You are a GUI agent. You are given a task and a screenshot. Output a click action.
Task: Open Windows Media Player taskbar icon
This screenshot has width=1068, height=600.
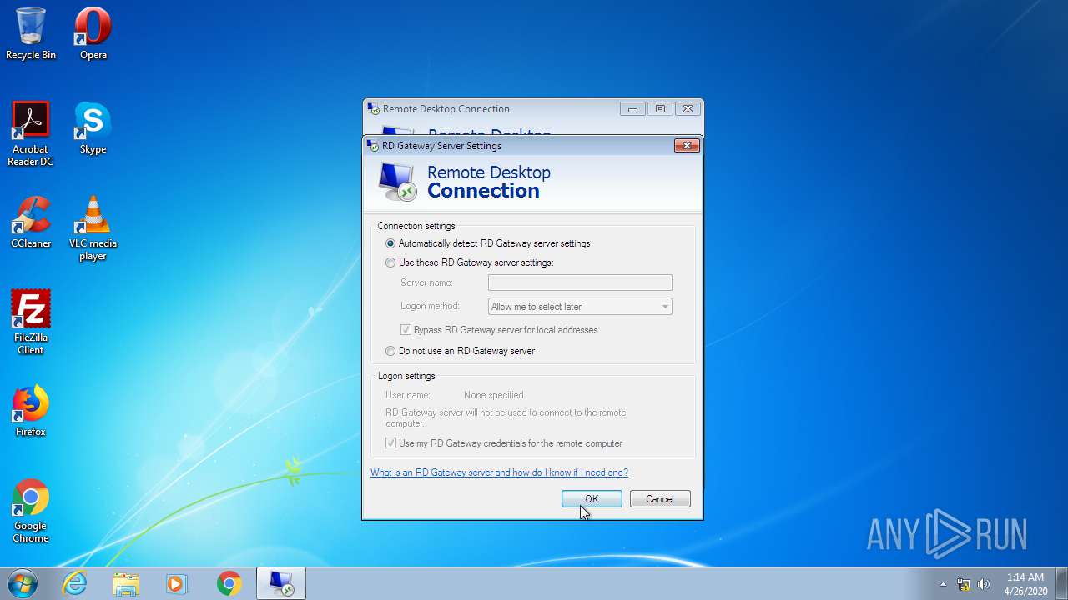pos(177,583)
